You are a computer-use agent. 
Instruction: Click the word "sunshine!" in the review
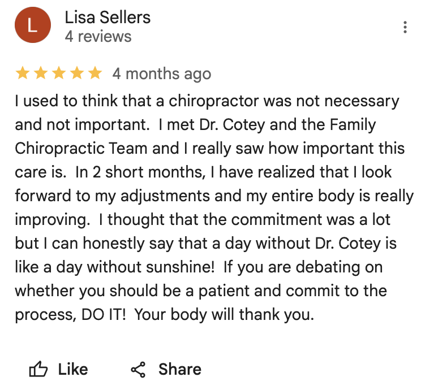(x=173, y=268)
